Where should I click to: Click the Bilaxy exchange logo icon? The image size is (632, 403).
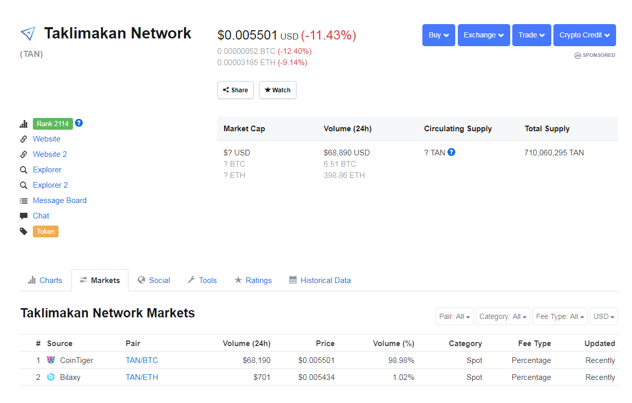pos(51,377)
